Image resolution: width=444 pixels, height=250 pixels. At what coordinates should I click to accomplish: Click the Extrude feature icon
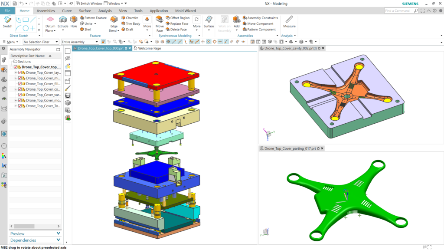click(63, 22)
